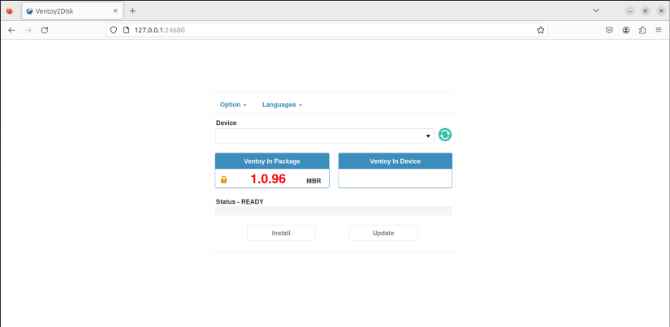Open the Languages dropdown menu
Screen dimensions: 670x327
282,105
